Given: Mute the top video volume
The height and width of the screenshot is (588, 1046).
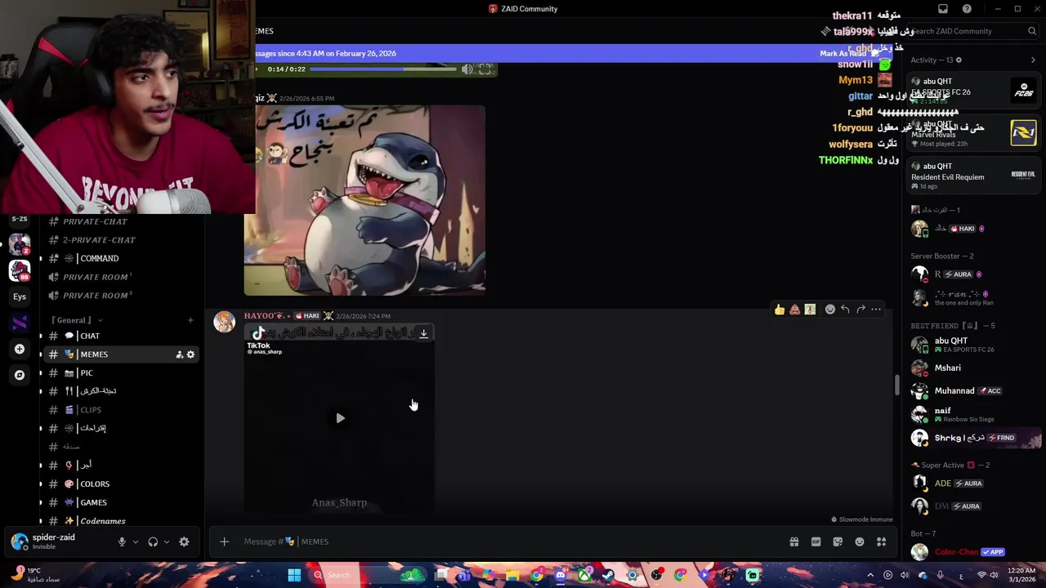Looking at the screenshot, I should click(x=467, y=69).
